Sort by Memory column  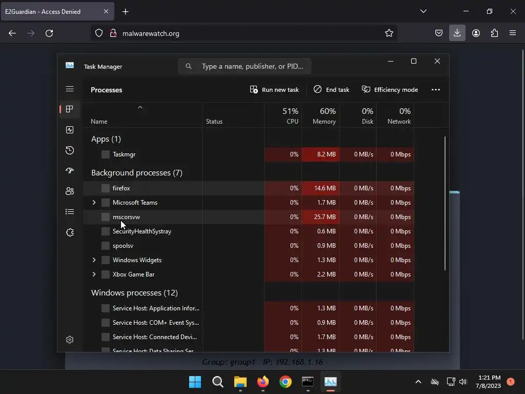(320, 115)
